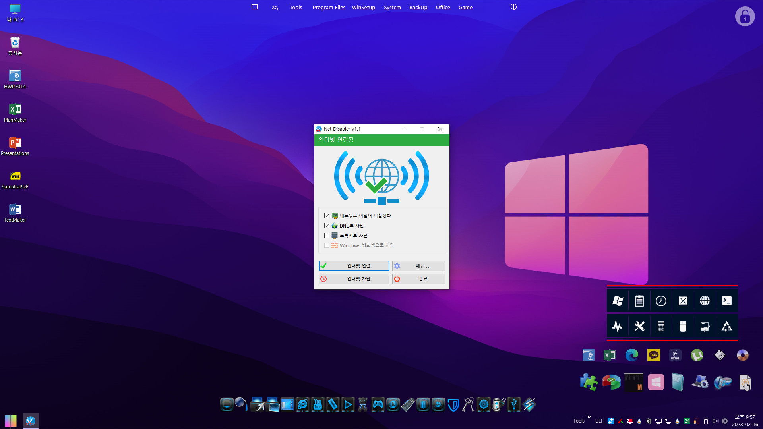The width and height of the screenshot is (763, 429).
Task: Click the puzzle pieces shortcut icon
Action: coord(589,382)
